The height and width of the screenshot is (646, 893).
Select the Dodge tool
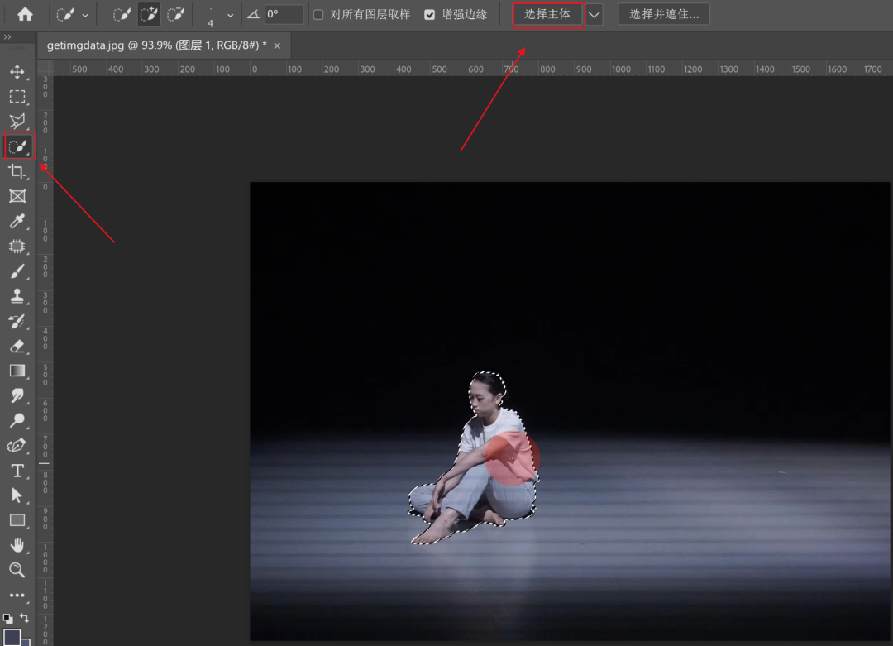click(x=17, y=420)
